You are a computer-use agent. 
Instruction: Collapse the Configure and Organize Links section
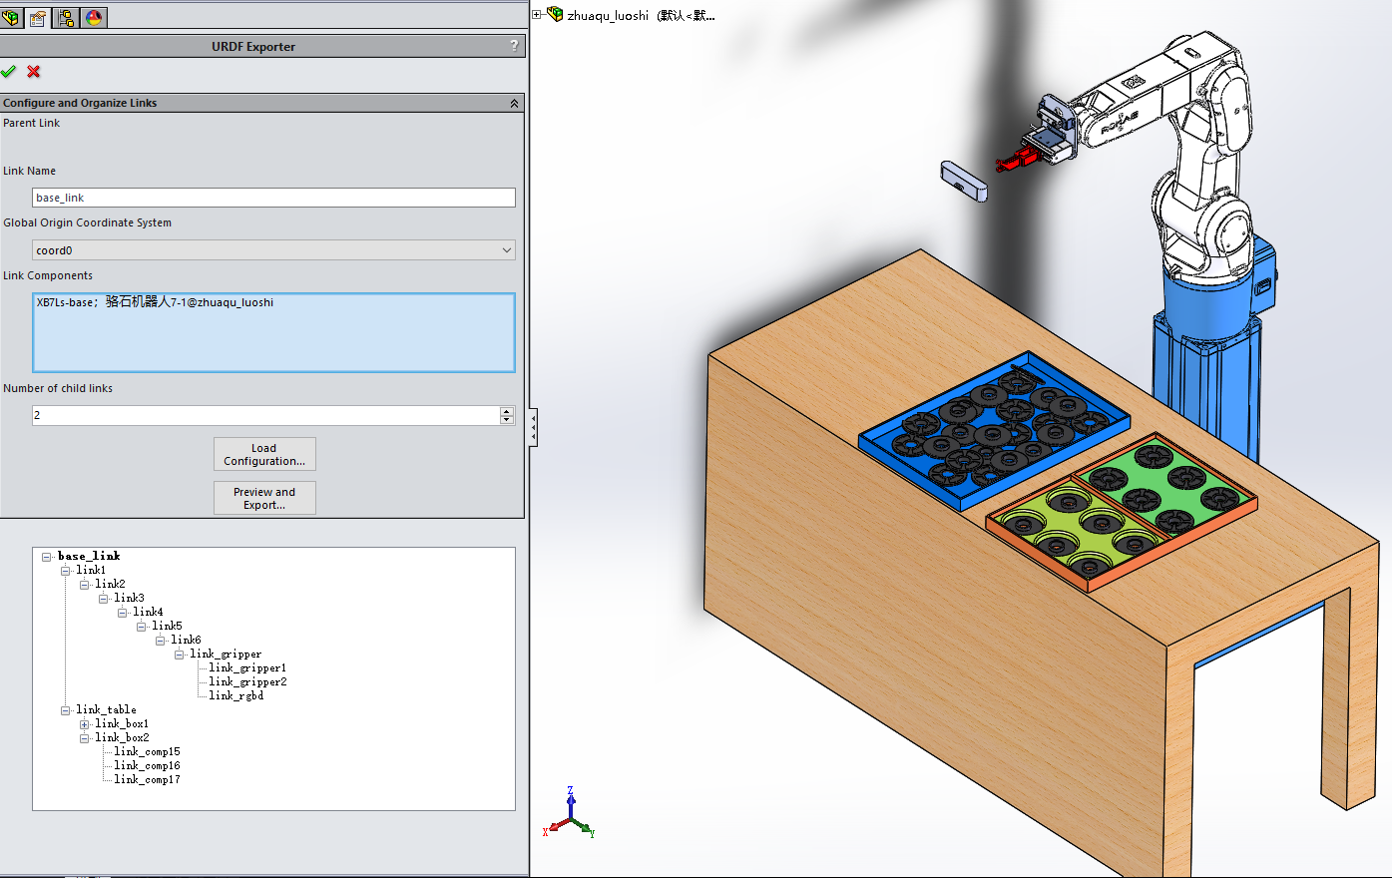pos(514,103)
